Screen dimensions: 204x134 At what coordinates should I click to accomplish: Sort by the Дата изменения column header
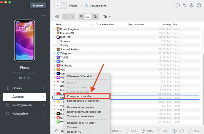[x=104, y=24]
